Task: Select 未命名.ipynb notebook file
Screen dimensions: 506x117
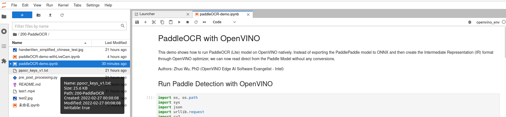Action: pyautogui.click(x=29, y=105)
